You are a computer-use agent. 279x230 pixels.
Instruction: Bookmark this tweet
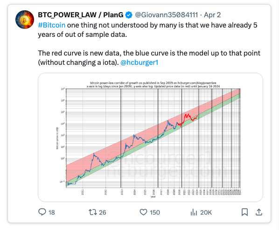coord(244,212)
